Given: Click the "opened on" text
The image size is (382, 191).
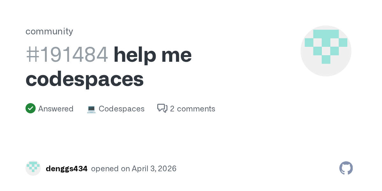Looking at the screenshot, I should pos(110,169).
